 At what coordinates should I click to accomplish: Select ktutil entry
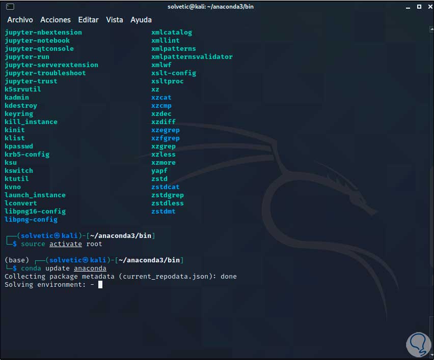pyautogui.click(x=17, y=179)
